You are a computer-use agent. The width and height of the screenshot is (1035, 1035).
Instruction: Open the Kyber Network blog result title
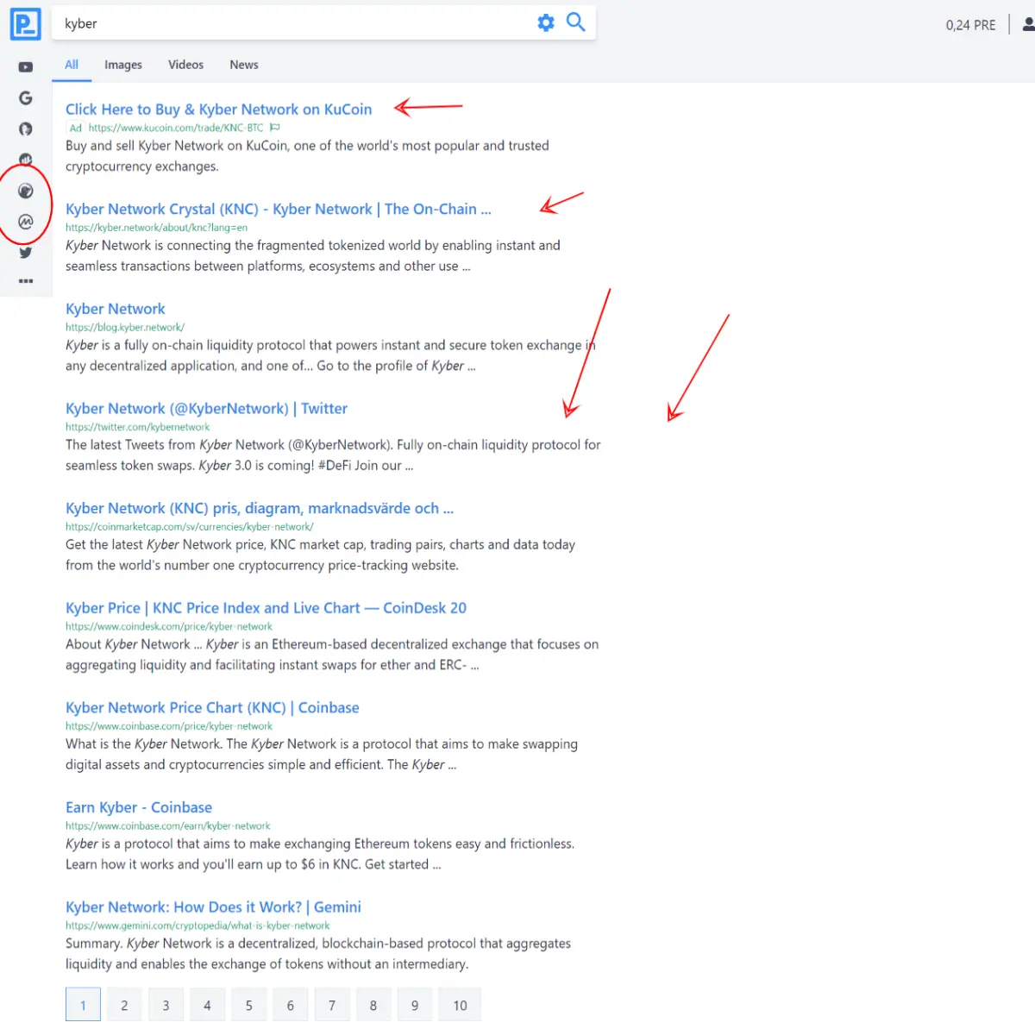pyautogui.click(x=116, y=309)
